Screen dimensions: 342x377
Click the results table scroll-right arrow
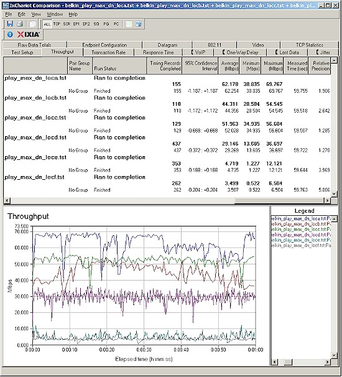click(327, 200)
